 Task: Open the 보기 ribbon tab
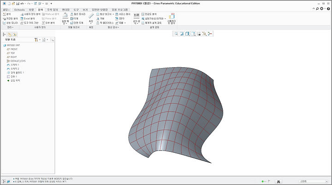(x=85, y=10)
